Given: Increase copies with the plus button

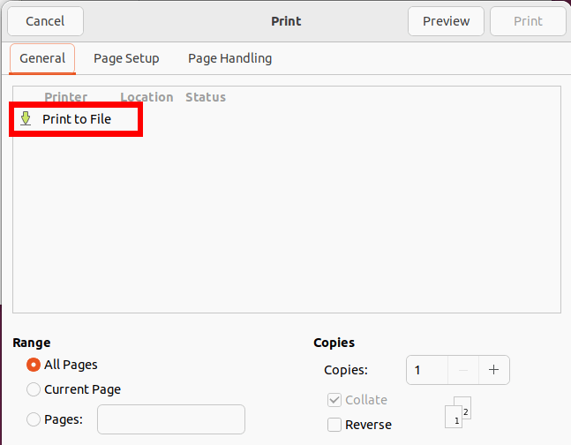Looking at the screenshot, I should pos(494,370).
